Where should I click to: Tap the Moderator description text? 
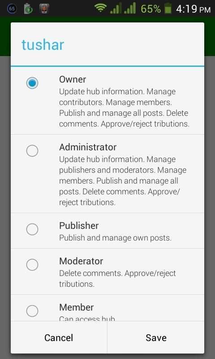(x=117, y=279)
